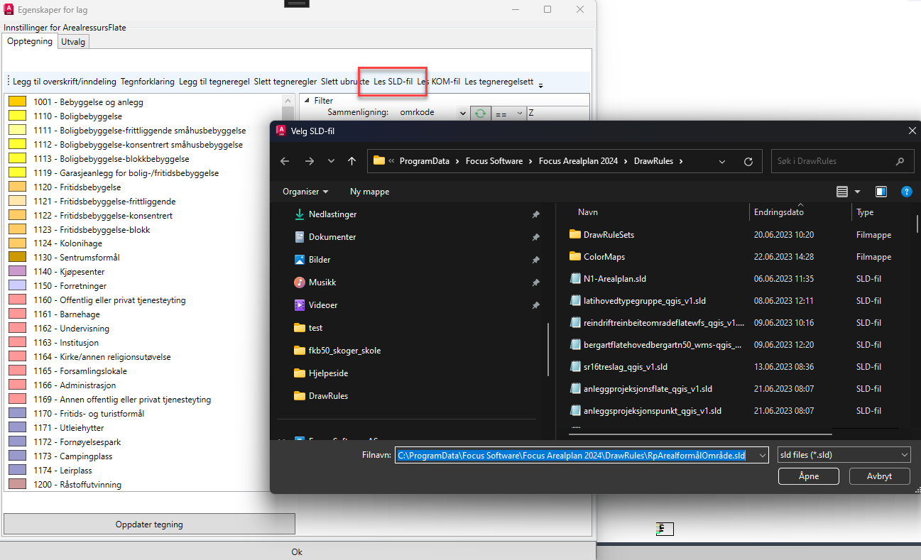
Task: Select sr16treslag_qgis_v1.sld file
Action: coord(626,367)
